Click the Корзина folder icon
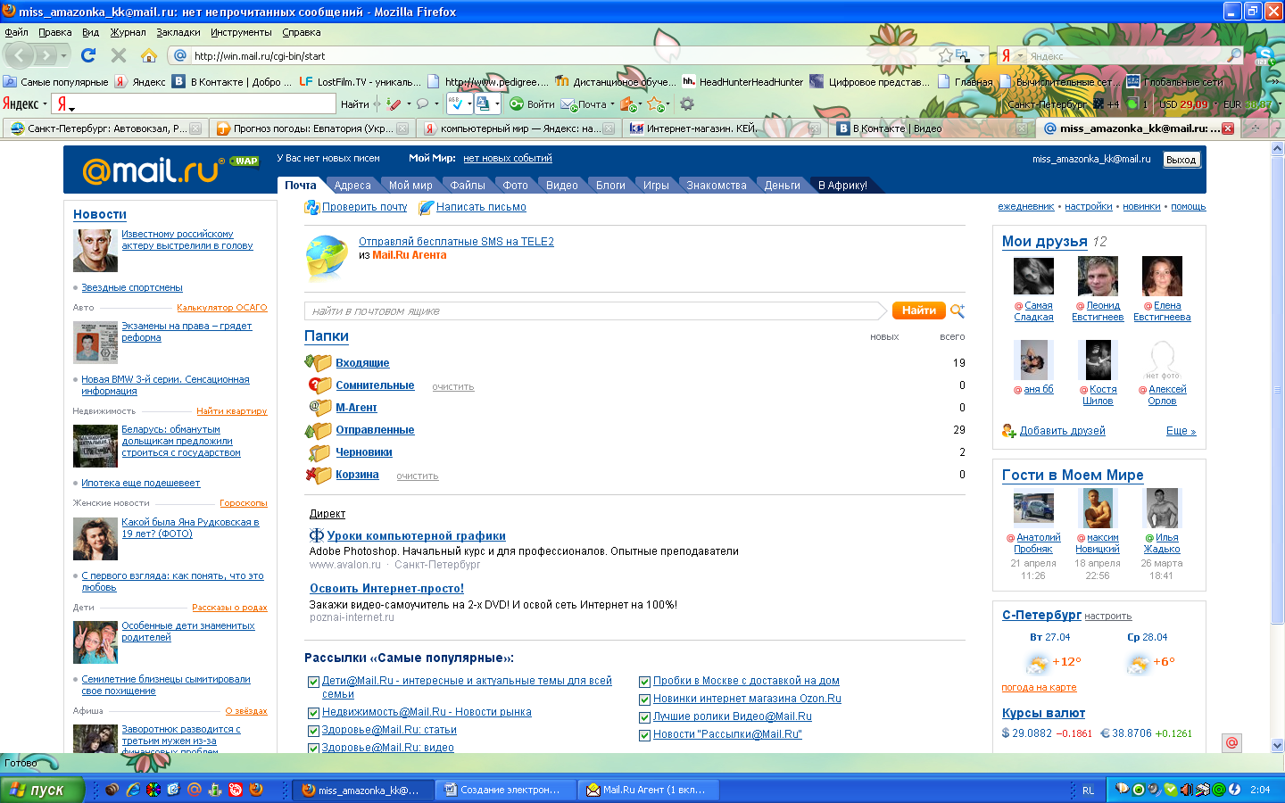The width and height of the screenshot is (1285, 803). coord(318,474)
